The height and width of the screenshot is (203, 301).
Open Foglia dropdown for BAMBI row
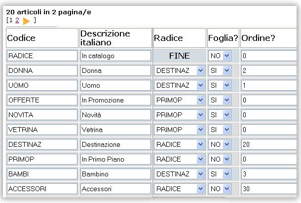point(220,174)
